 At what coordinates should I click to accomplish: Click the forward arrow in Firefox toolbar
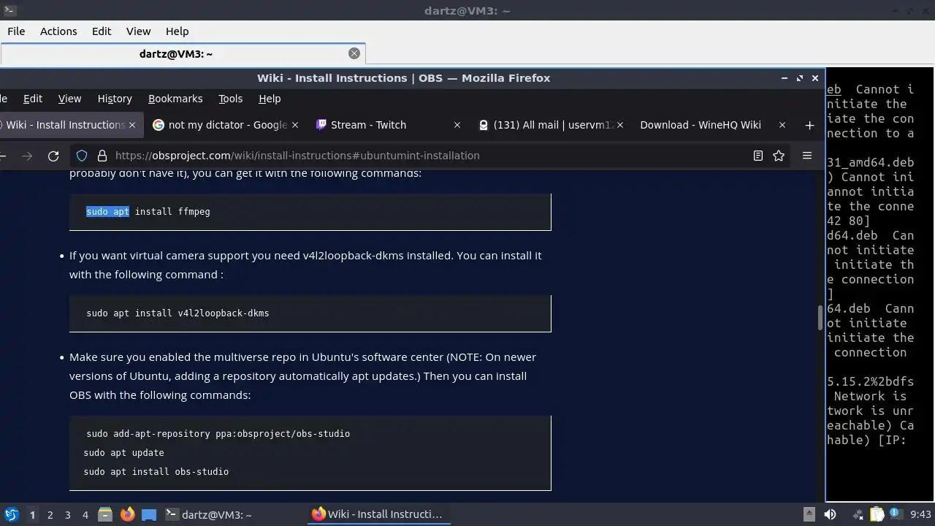[28, 156]
